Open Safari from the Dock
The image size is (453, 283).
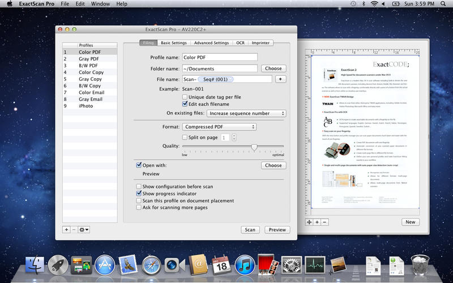click(151, 264)
